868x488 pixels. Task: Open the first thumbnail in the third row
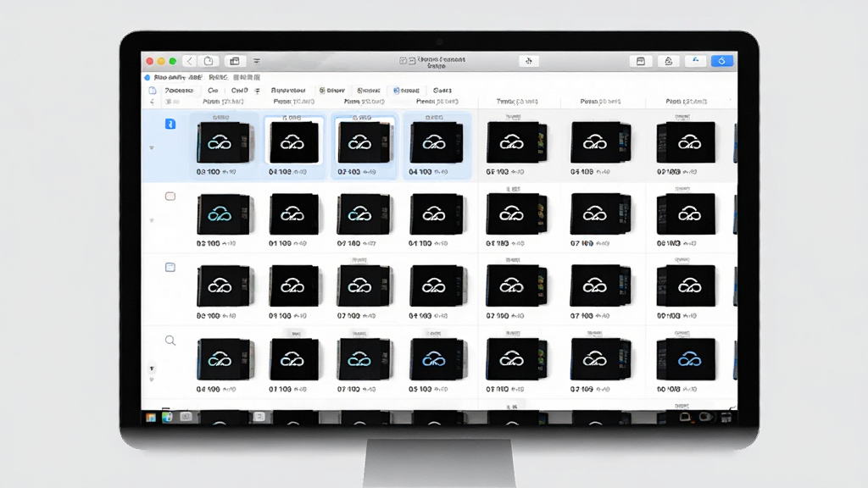(225, 286)
